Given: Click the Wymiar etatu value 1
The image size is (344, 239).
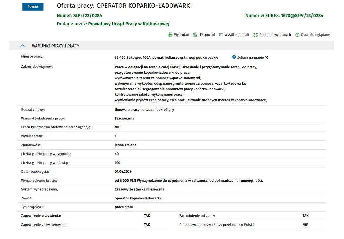Looking at the screenshot, I should tap(116, 136).
